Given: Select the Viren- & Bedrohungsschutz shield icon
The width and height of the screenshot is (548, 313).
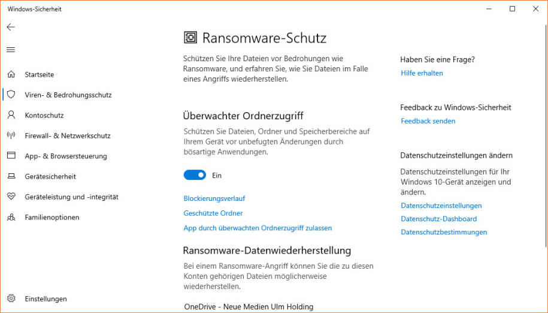Looking at the screenshot, I should 11,94.
